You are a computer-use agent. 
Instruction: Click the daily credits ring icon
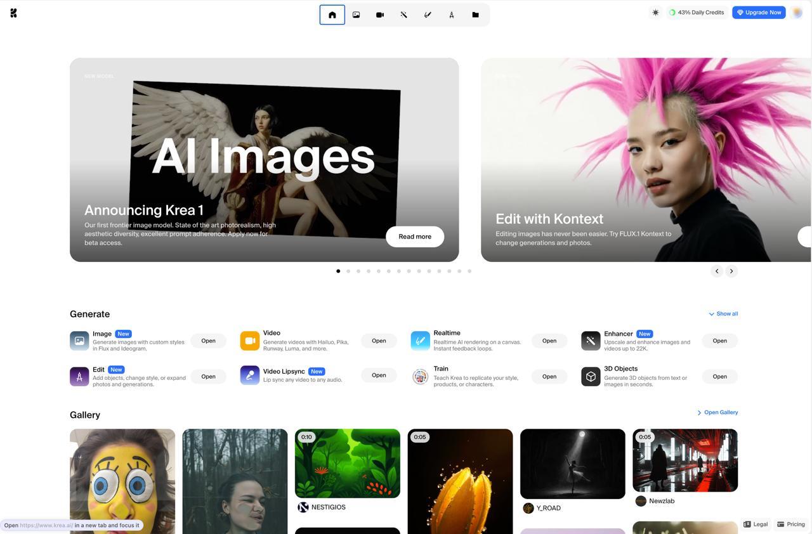pyautogui.click(x=672, y=13)
